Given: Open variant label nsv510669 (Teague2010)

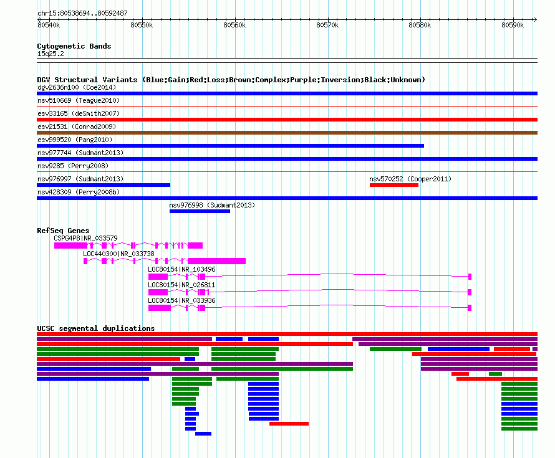Looking at the screenshot, I should (x=79, y=100).
